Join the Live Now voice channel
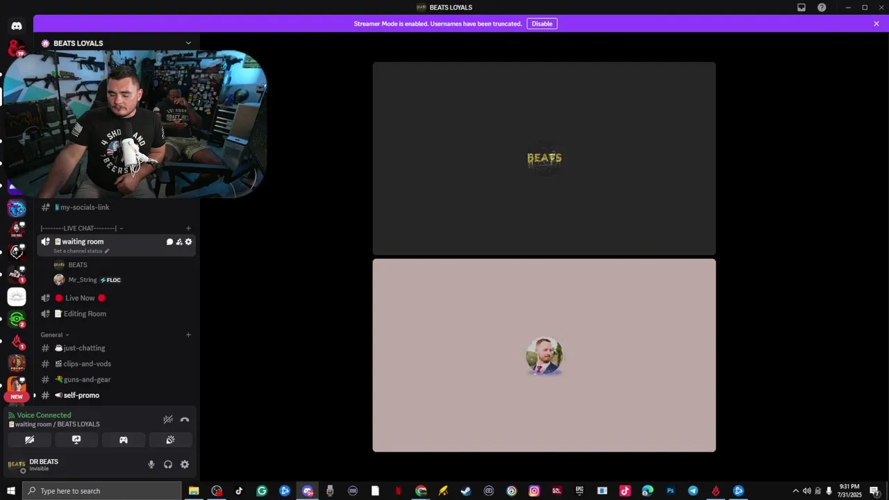The image size is (889, 500). pyautogui.click(x=116, y=298)
